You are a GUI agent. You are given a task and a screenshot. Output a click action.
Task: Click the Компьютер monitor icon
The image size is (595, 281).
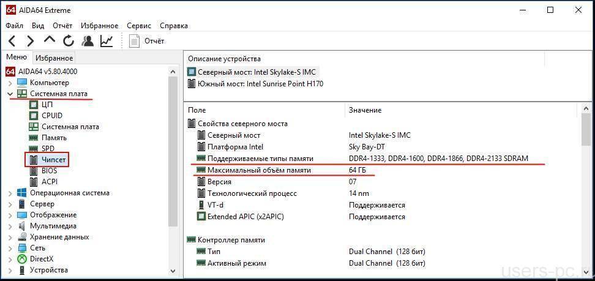point(22,83)
